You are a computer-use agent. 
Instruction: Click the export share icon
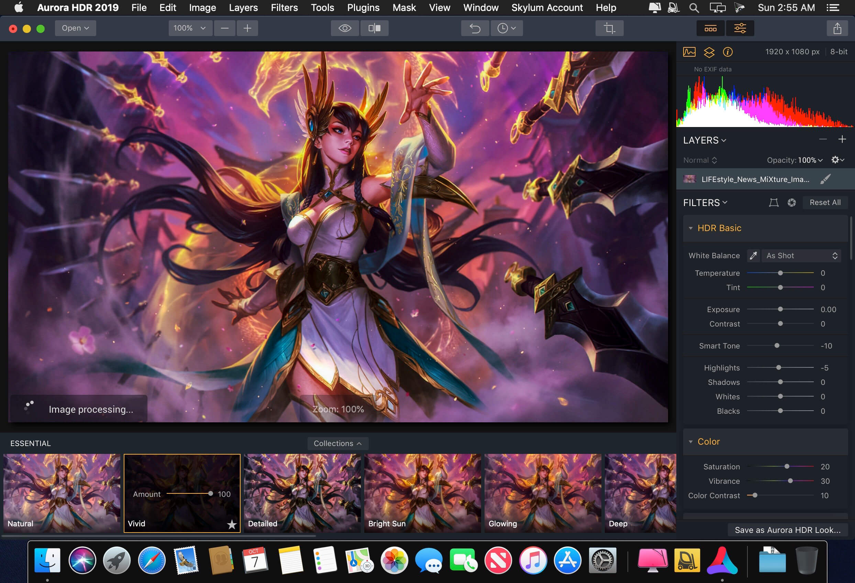(x=837, y=28)
